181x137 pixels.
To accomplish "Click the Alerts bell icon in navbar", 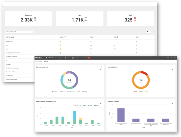I will [83, 58].
